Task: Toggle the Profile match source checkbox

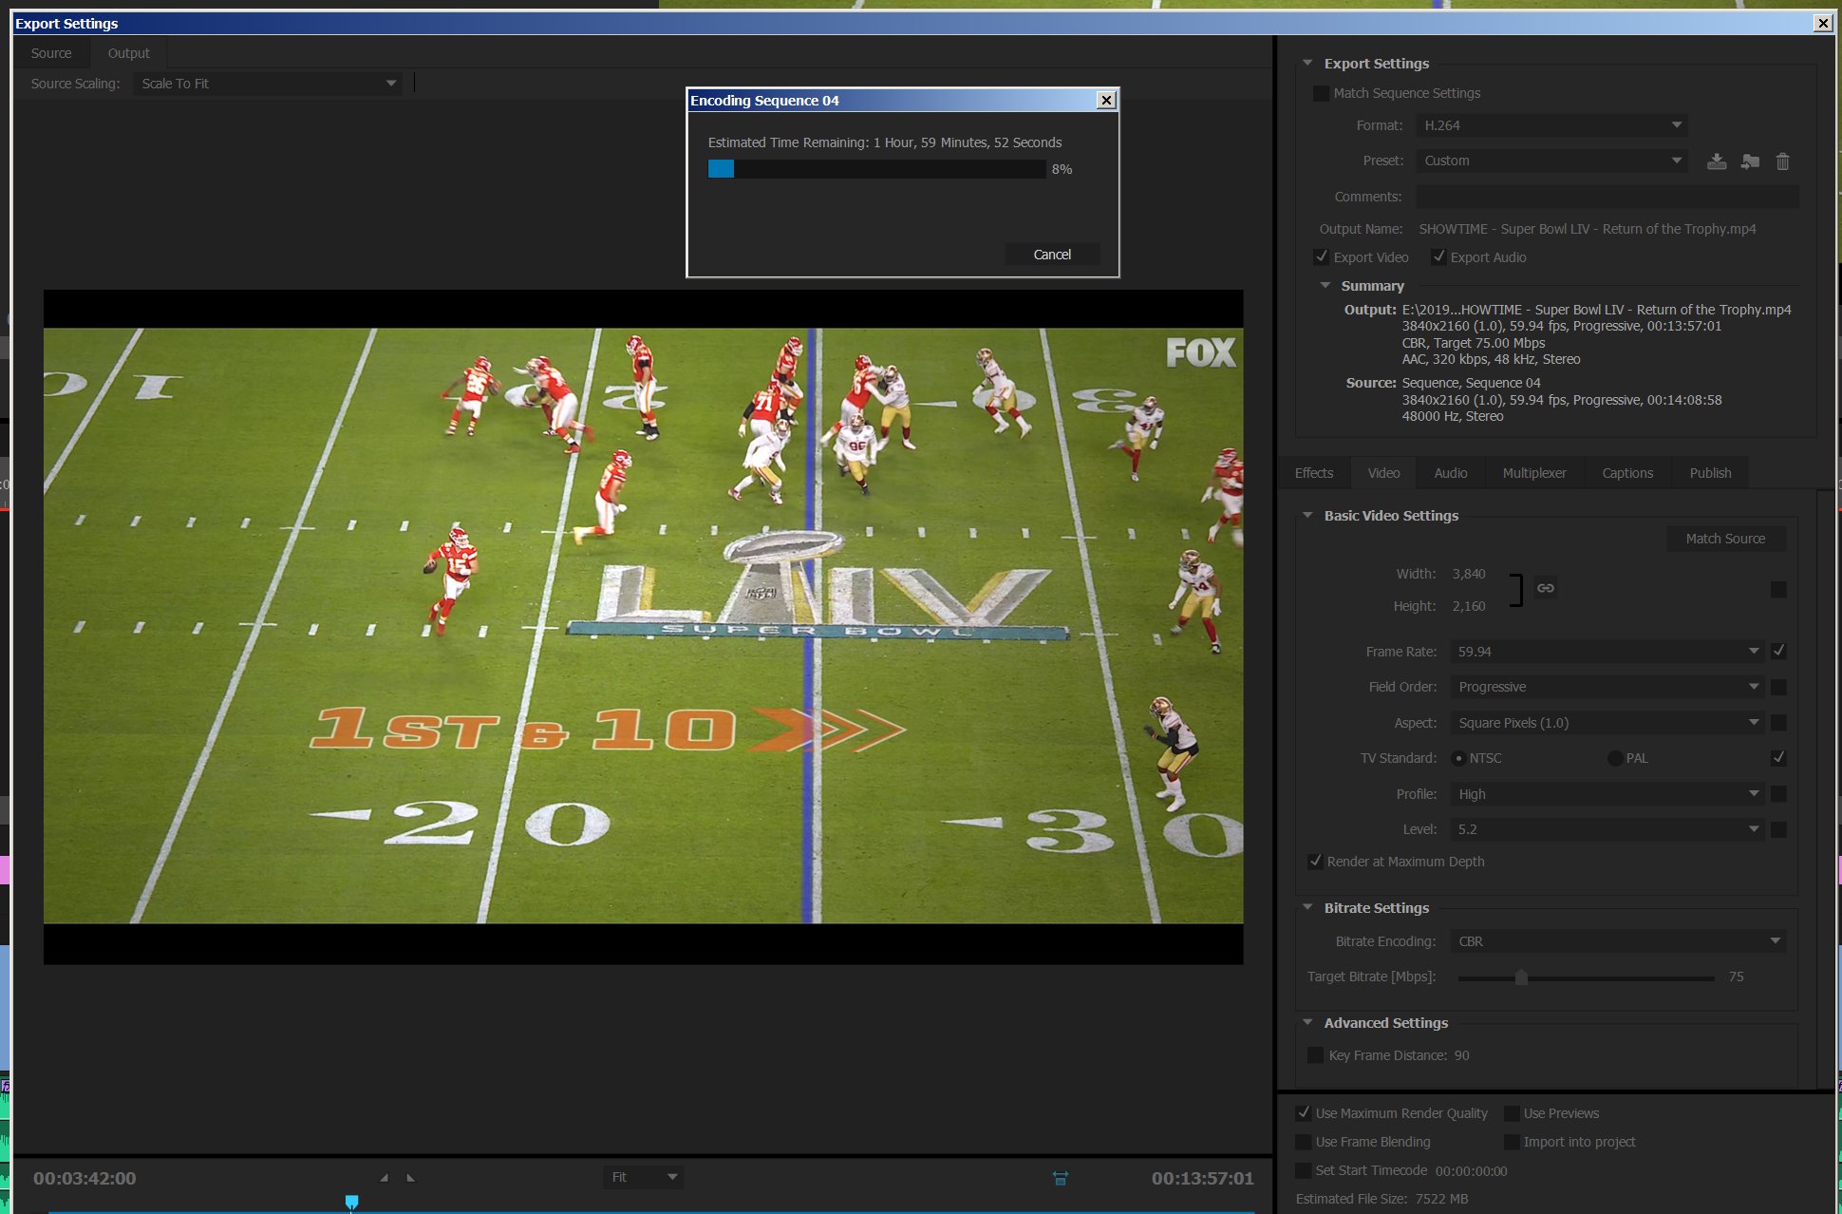Action: click(1778, 793)
